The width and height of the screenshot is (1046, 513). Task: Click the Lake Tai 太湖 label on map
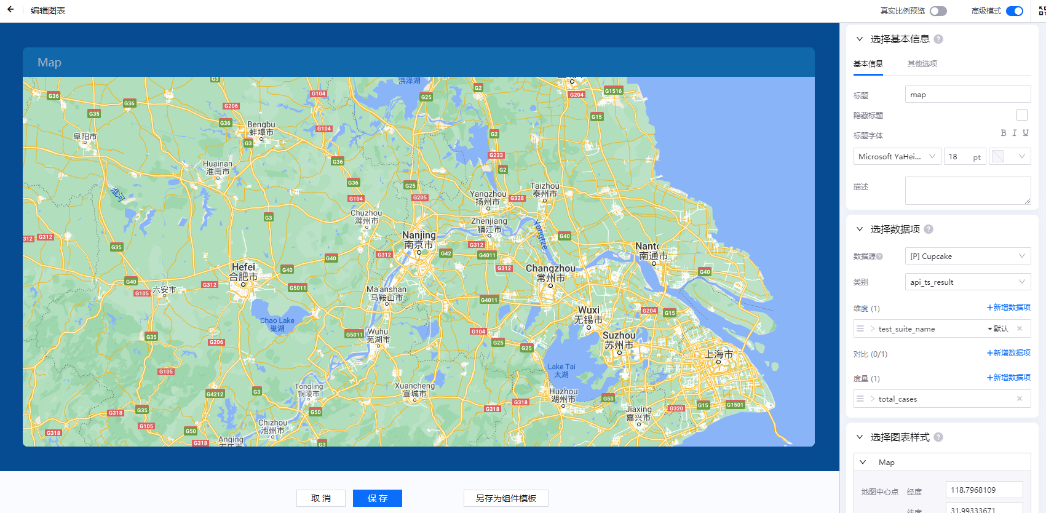[561, 370]
